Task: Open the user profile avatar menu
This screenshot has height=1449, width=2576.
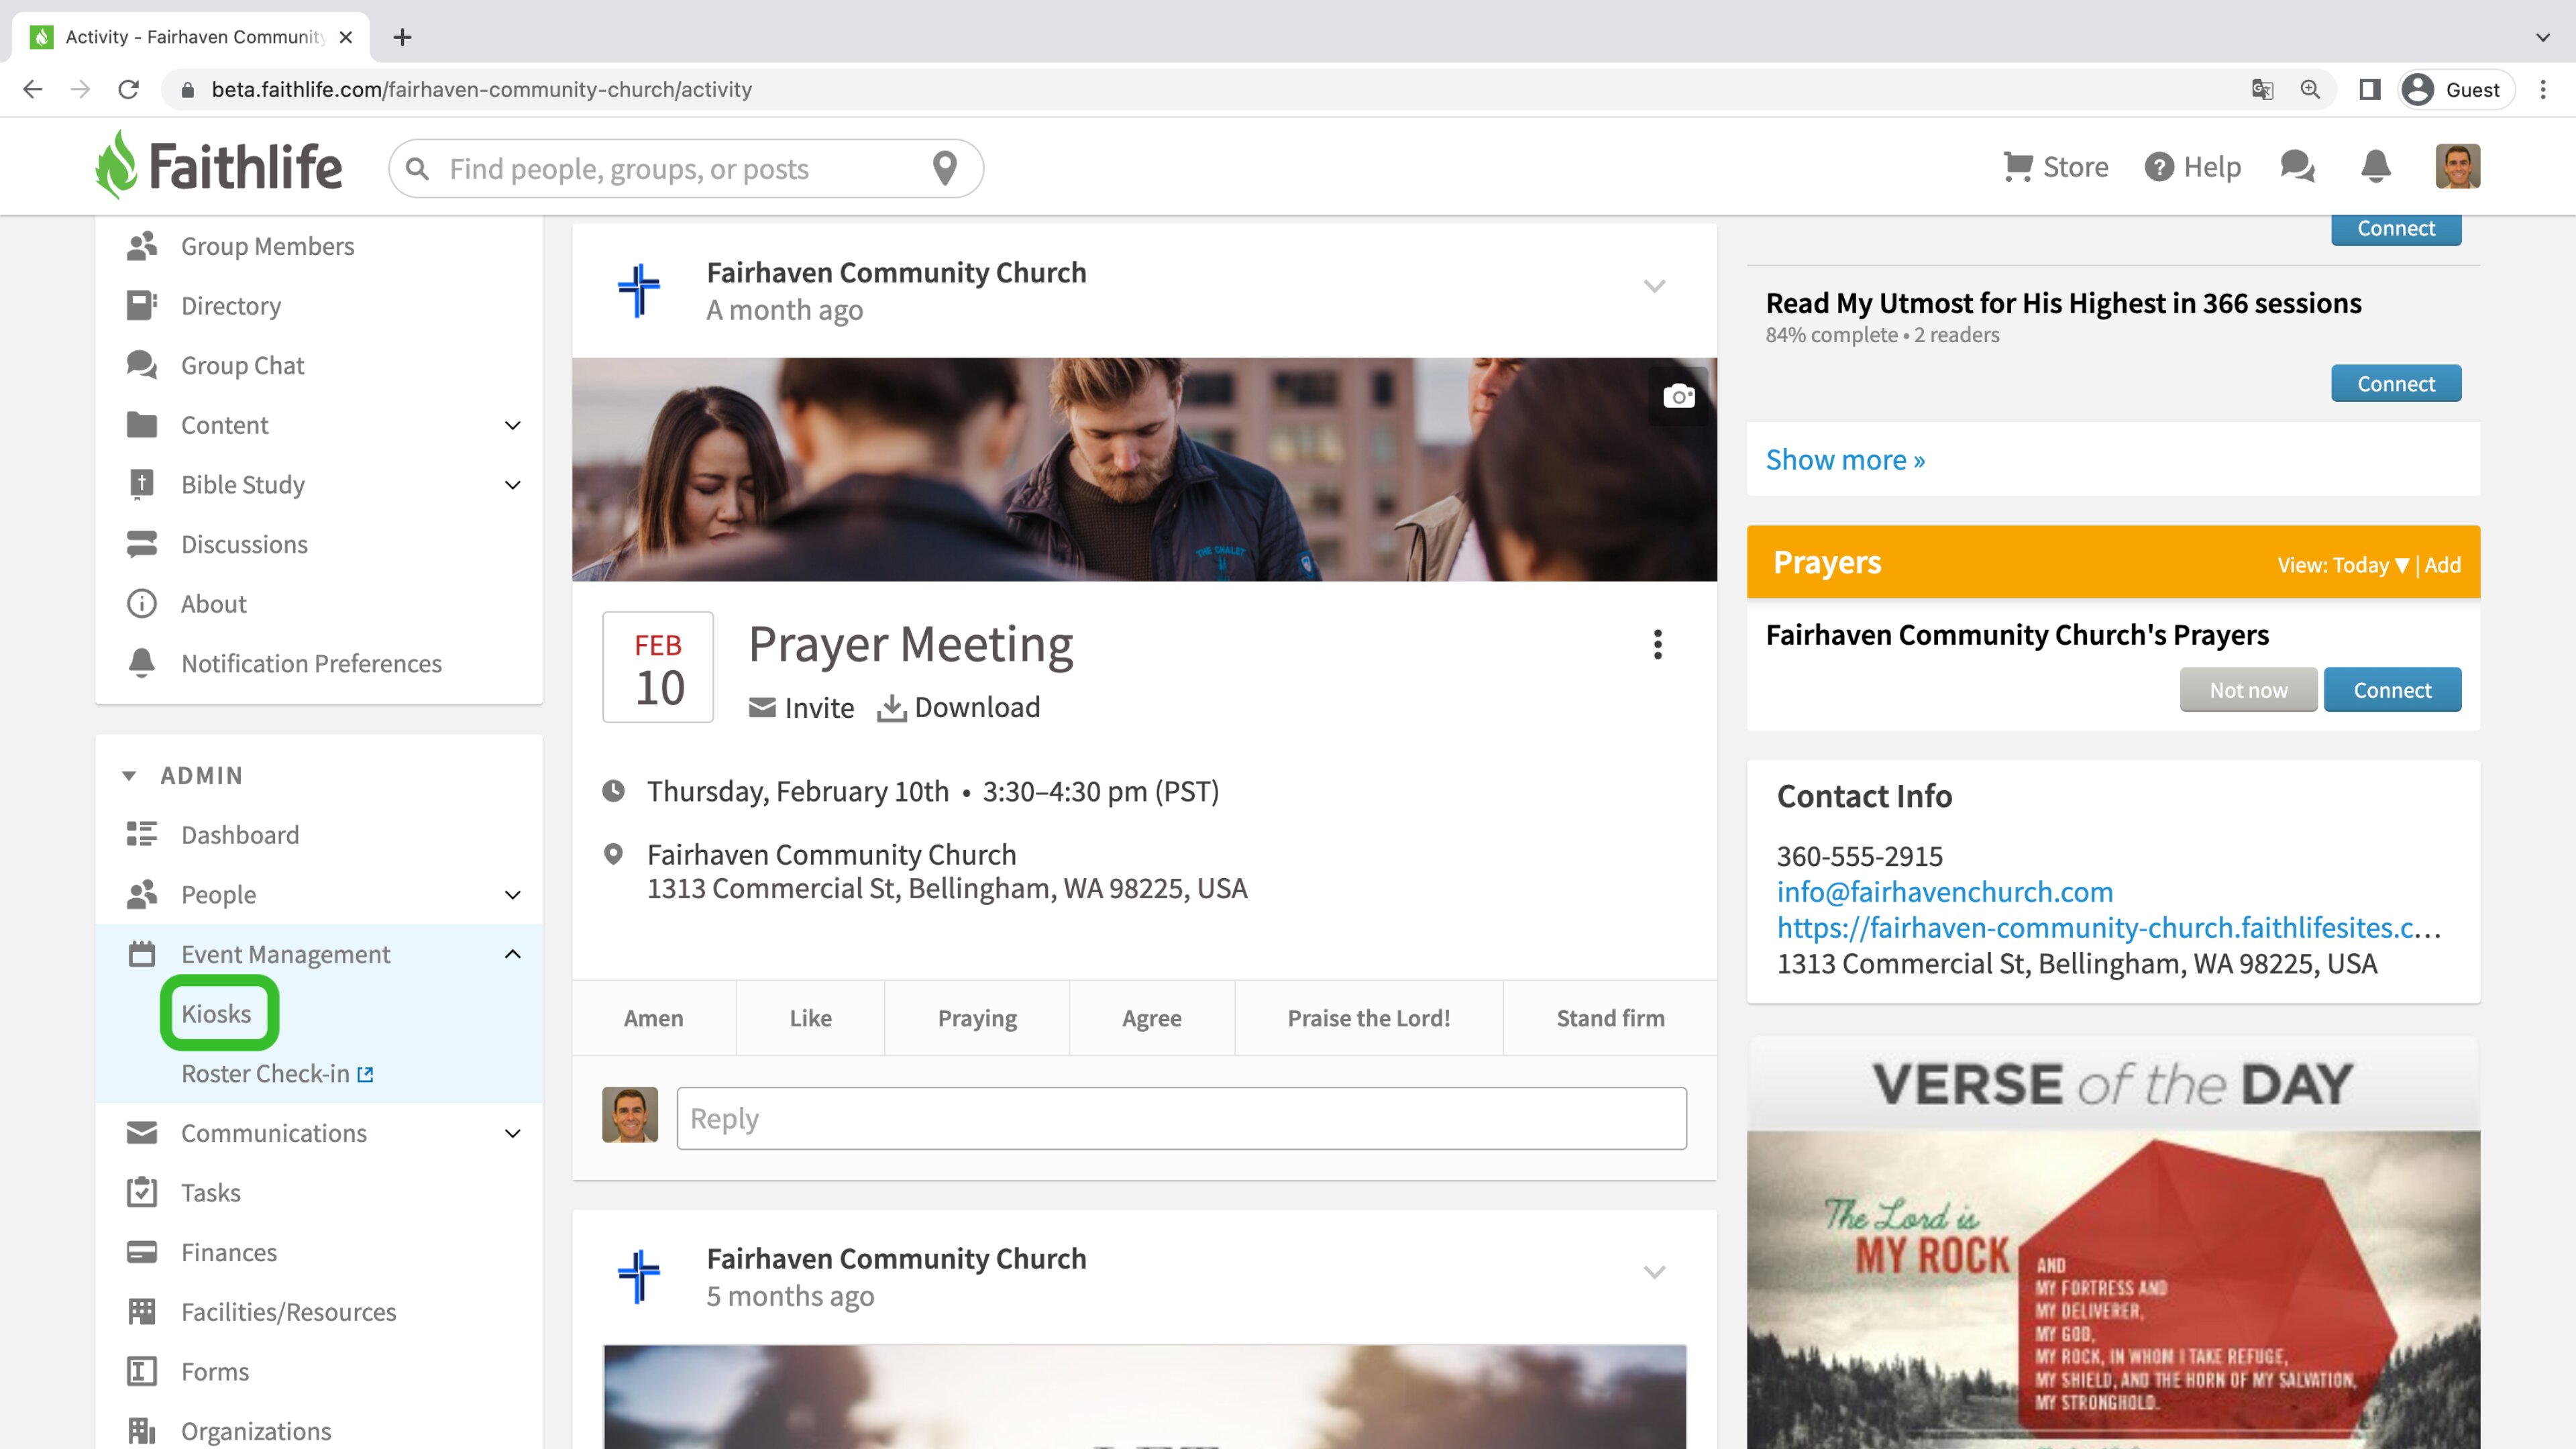Action: click(x=2457, y=166)
